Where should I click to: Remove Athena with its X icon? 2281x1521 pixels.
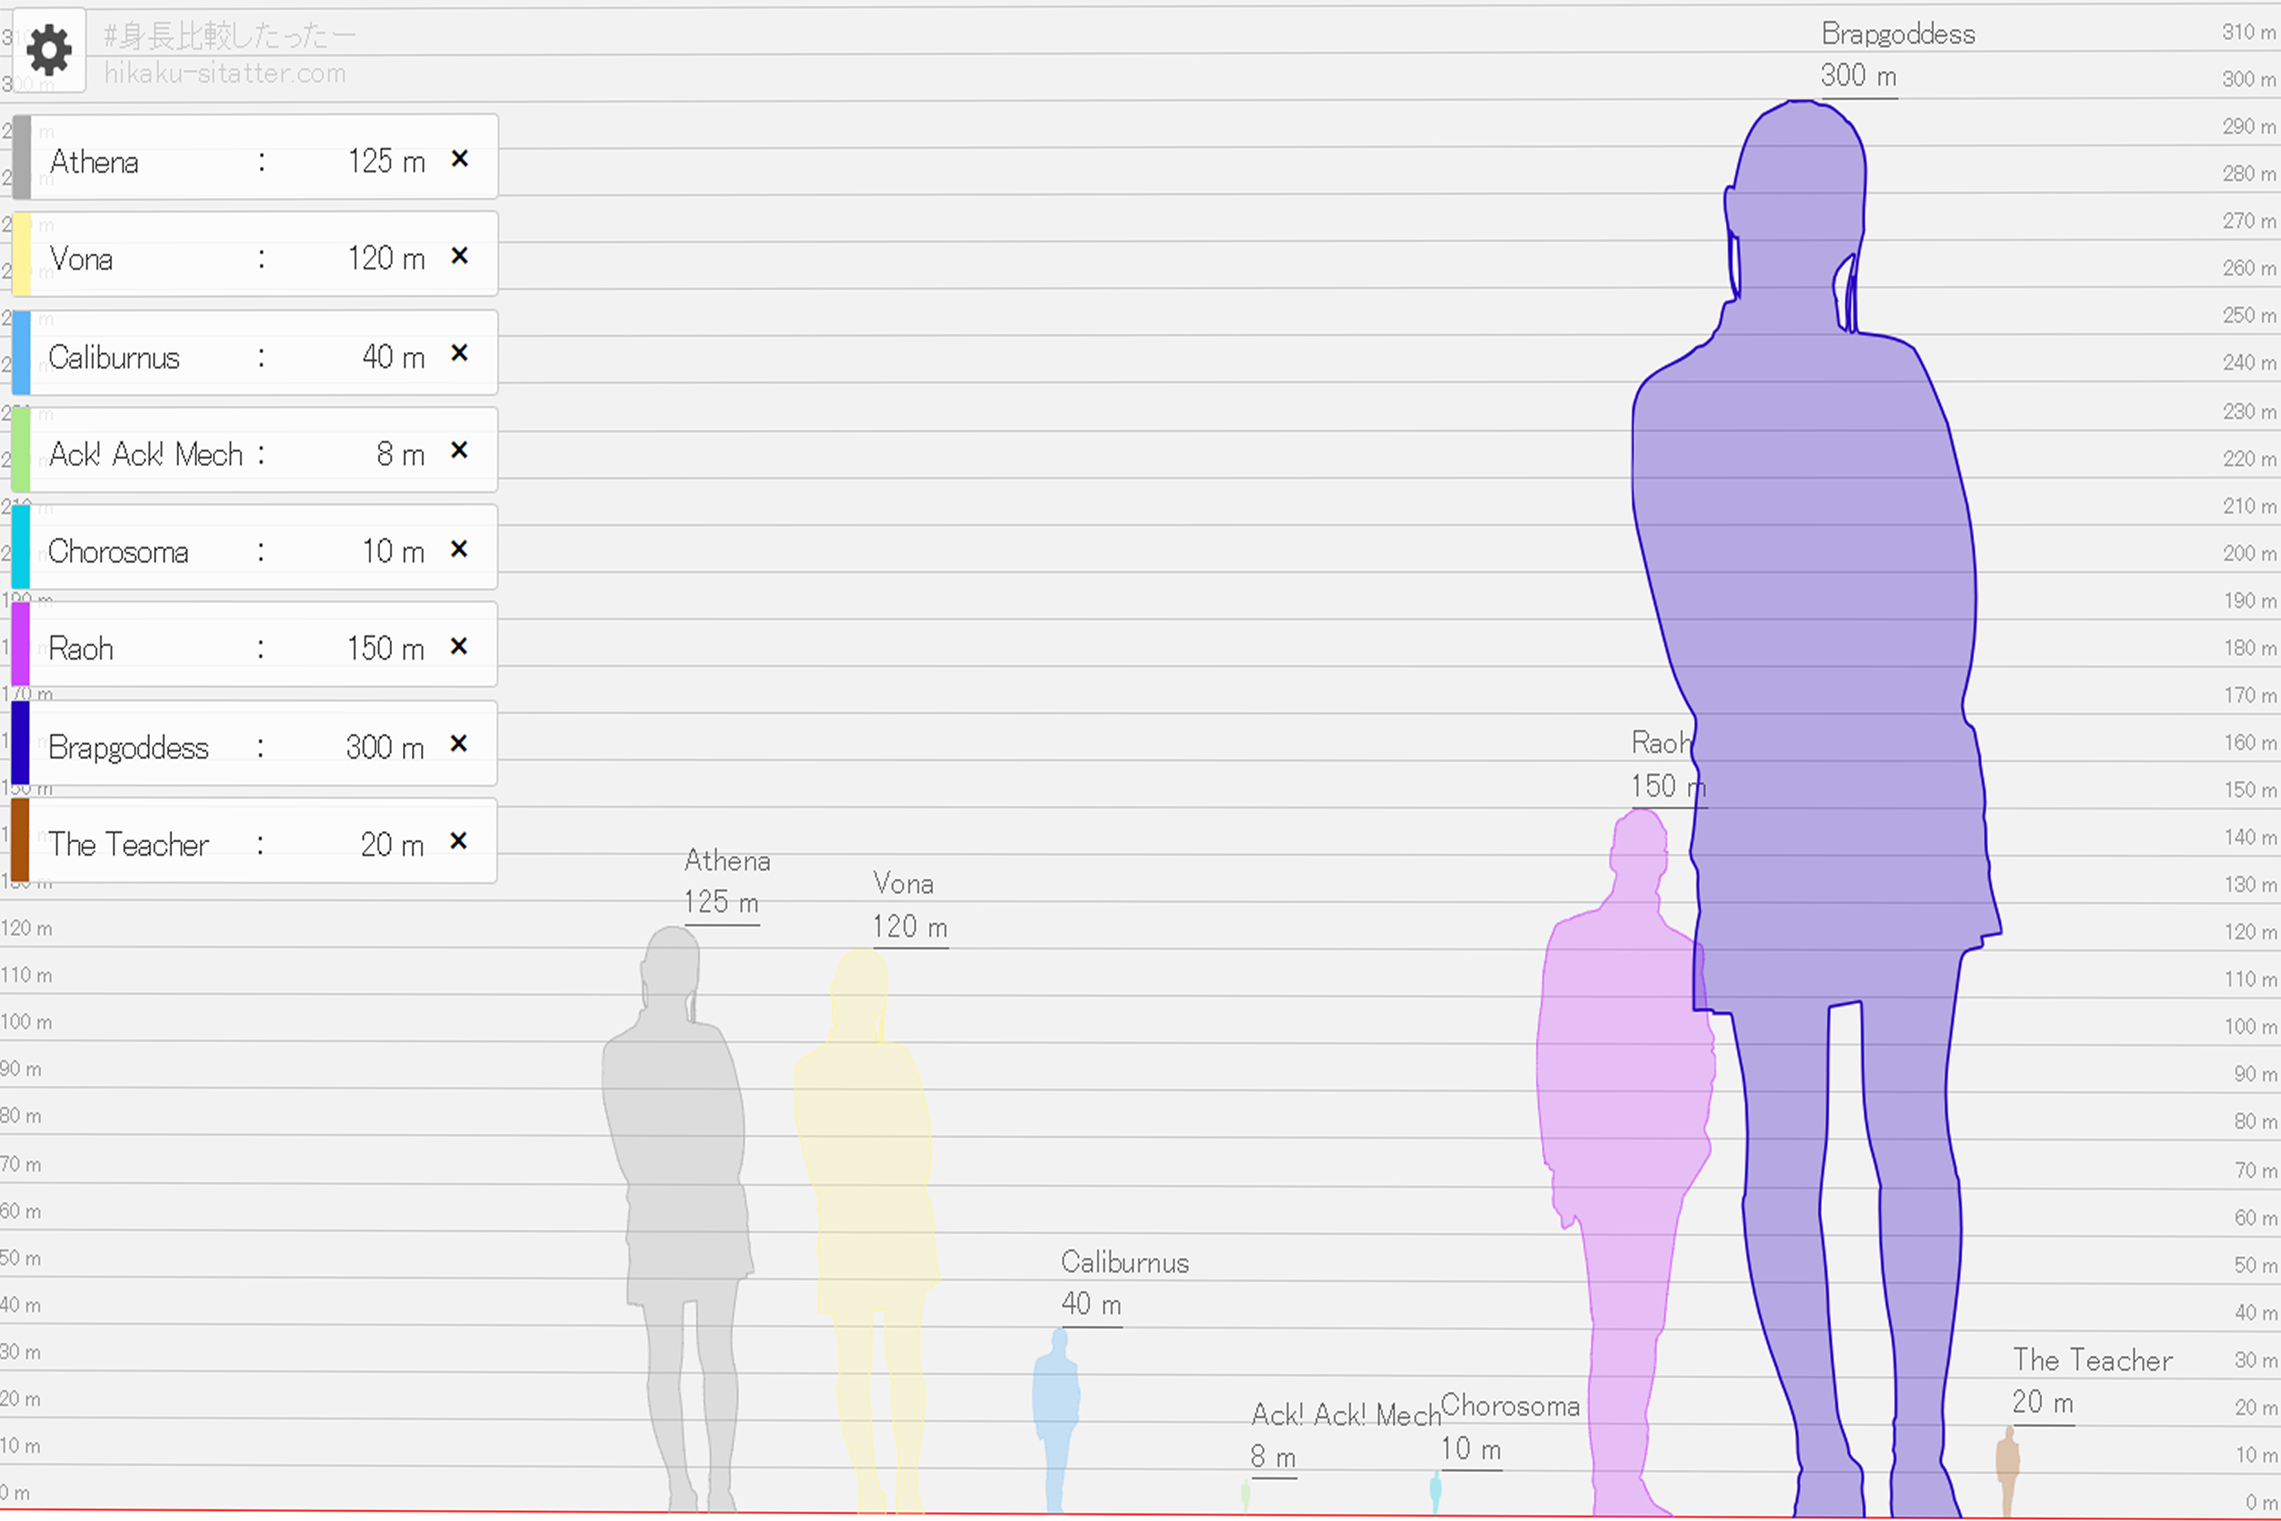click(460, 158)
